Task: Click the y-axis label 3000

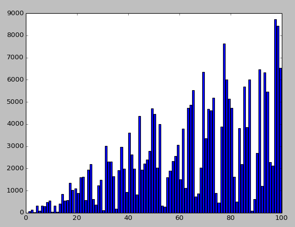Action: (15, 146)
